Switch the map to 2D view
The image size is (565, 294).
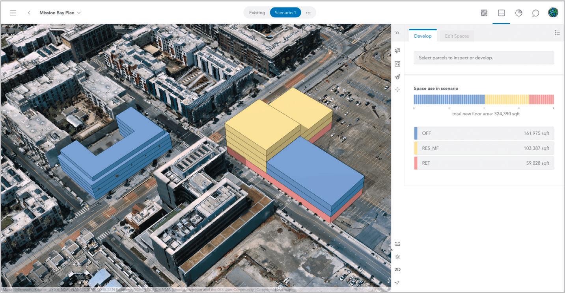[397, 270]
